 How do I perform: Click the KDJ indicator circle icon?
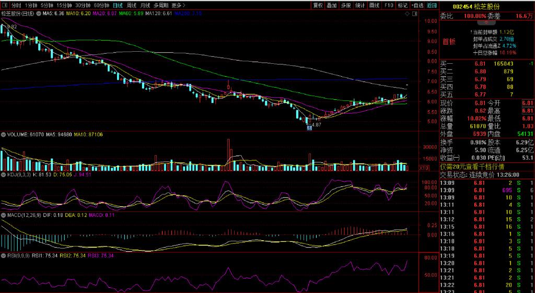tap(4, 174)
